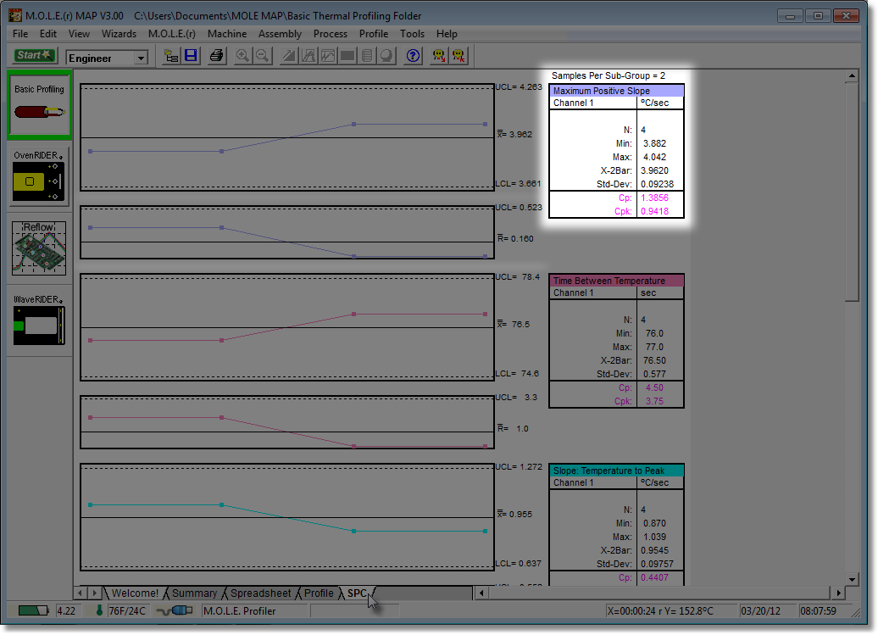
Task: Open the Machine menu
Action: click(227, 34)
